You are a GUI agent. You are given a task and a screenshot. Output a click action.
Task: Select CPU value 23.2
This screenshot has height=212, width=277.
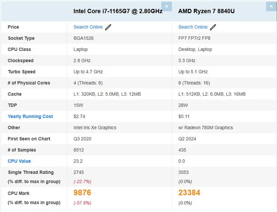pos(78,161)
